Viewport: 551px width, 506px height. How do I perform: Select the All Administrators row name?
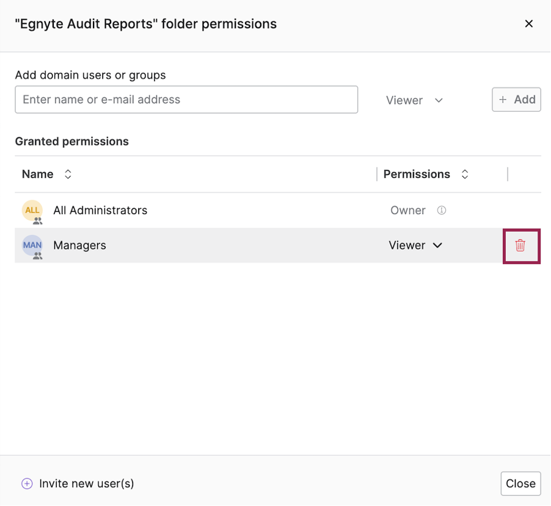(x=100, y=210)
